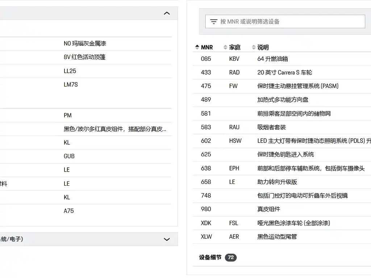Screen dimensions: 371x278
Task: Click the N0 玛瑙灰金属漆 value
Action: click(85, 43)
